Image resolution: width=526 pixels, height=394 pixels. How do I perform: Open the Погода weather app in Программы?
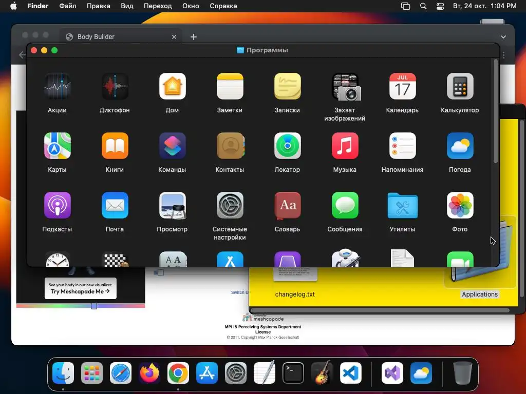pyautogui.click(x=460, y=146)
